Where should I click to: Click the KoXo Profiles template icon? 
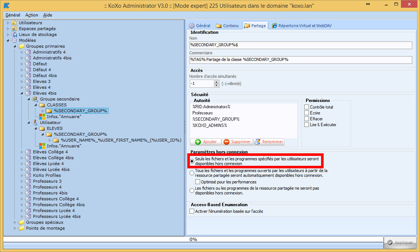tap(28, 175)
